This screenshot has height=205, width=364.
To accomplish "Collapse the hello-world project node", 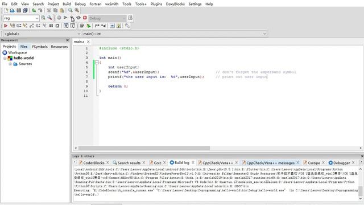I will (x=5, y=58).
